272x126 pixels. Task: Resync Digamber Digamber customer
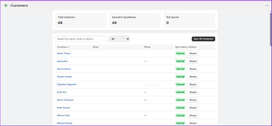tap(193, 84)
